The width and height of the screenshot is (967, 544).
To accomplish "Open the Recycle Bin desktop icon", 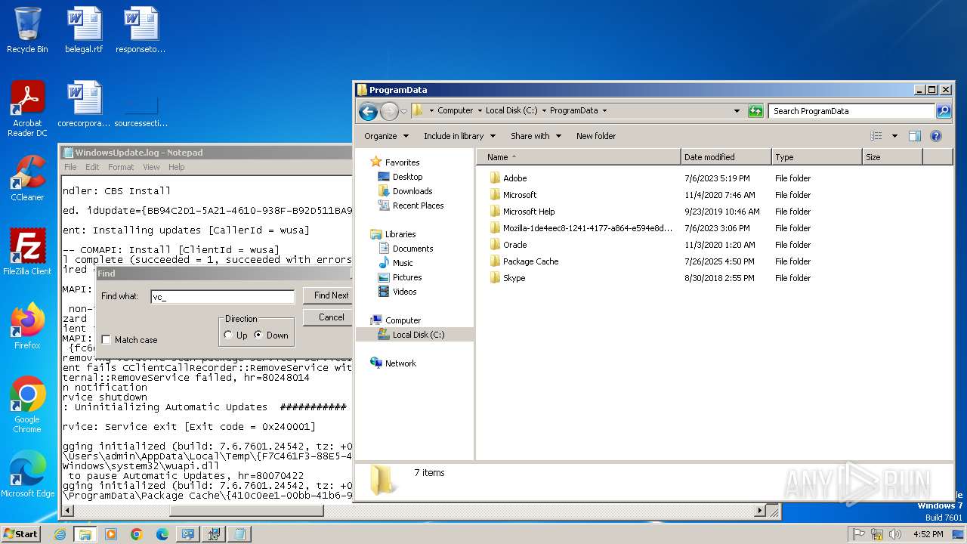I will point(27,30).
